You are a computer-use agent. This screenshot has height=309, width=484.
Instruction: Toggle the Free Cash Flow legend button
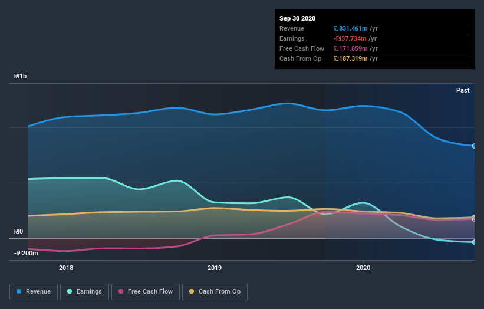coord(146,292)
